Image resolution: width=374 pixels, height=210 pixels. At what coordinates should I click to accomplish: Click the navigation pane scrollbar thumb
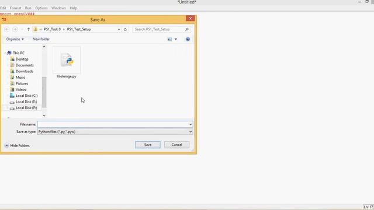click(44, 92)
